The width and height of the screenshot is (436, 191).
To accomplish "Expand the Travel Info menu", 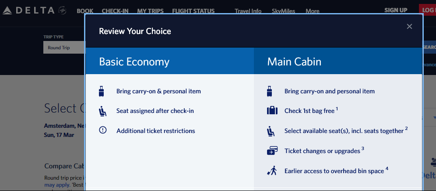I will 248,11.
